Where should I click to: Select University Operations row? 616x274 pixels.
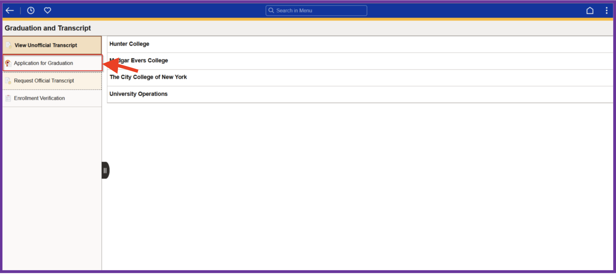139,94
